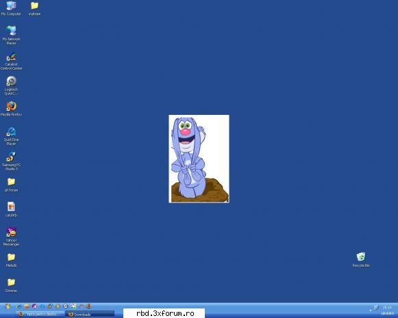Launch the QuickTime Player shortcut
398x318 pixels.
pyautogui.click(x=11, y=136)
